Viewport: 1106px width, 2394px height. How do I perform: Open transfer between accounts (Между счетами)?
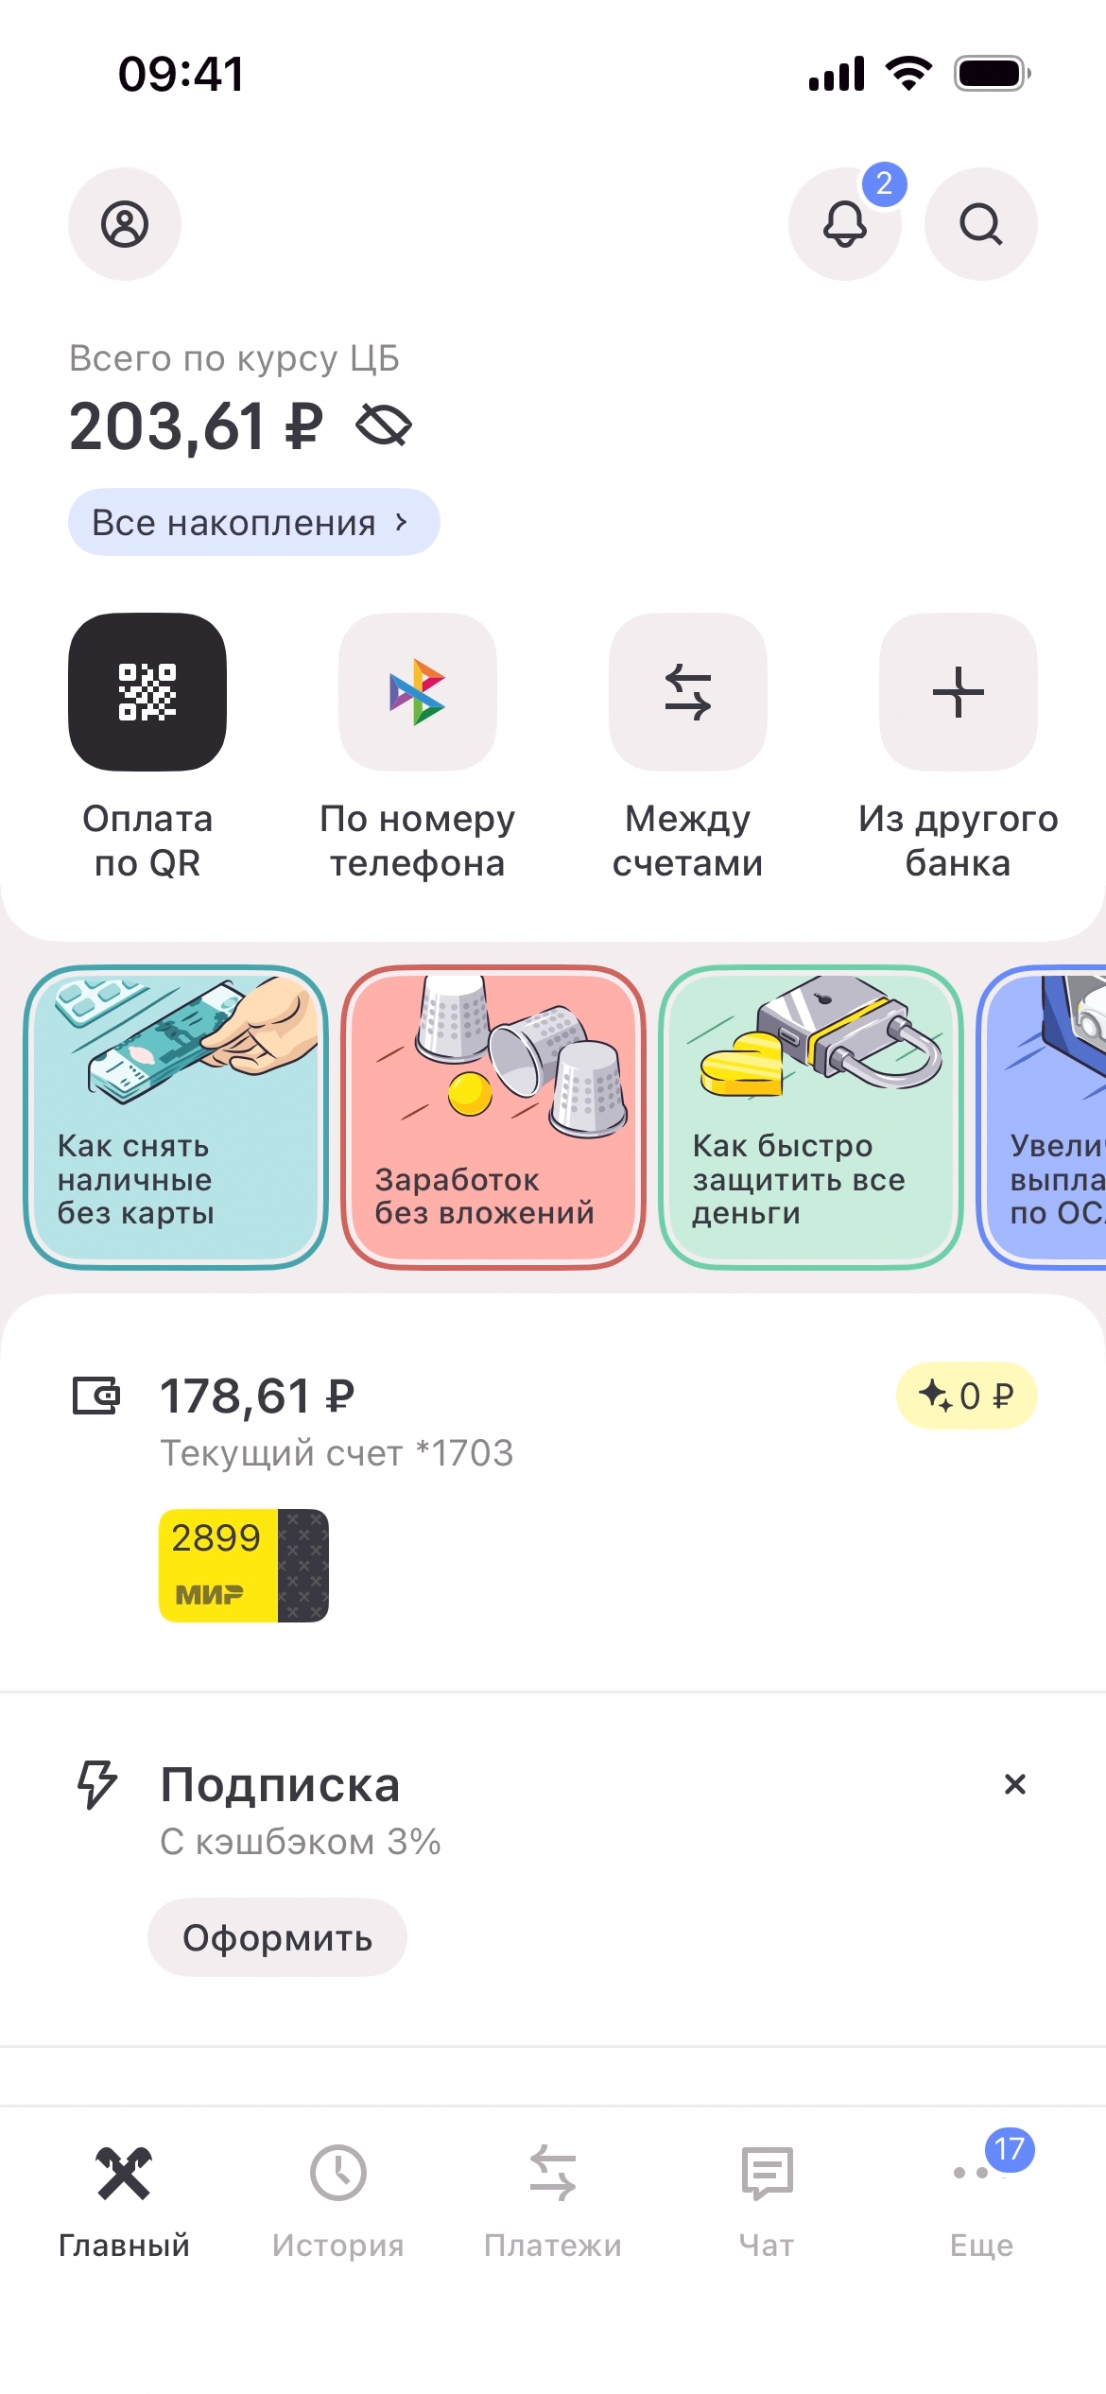click(688, 692)
